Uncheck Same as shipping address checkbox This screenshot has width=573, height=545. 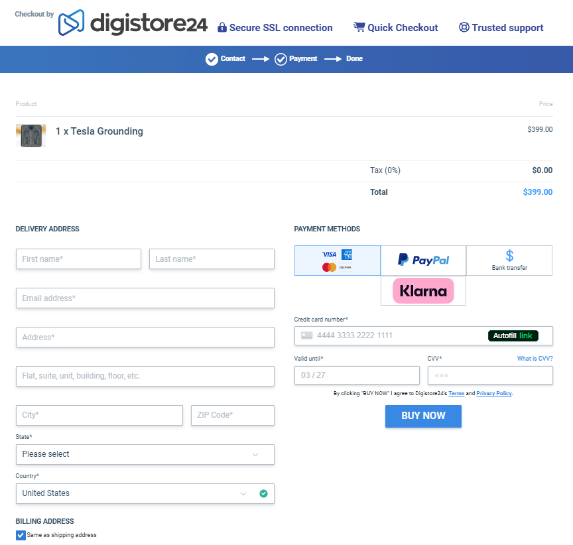pos(21,535)
